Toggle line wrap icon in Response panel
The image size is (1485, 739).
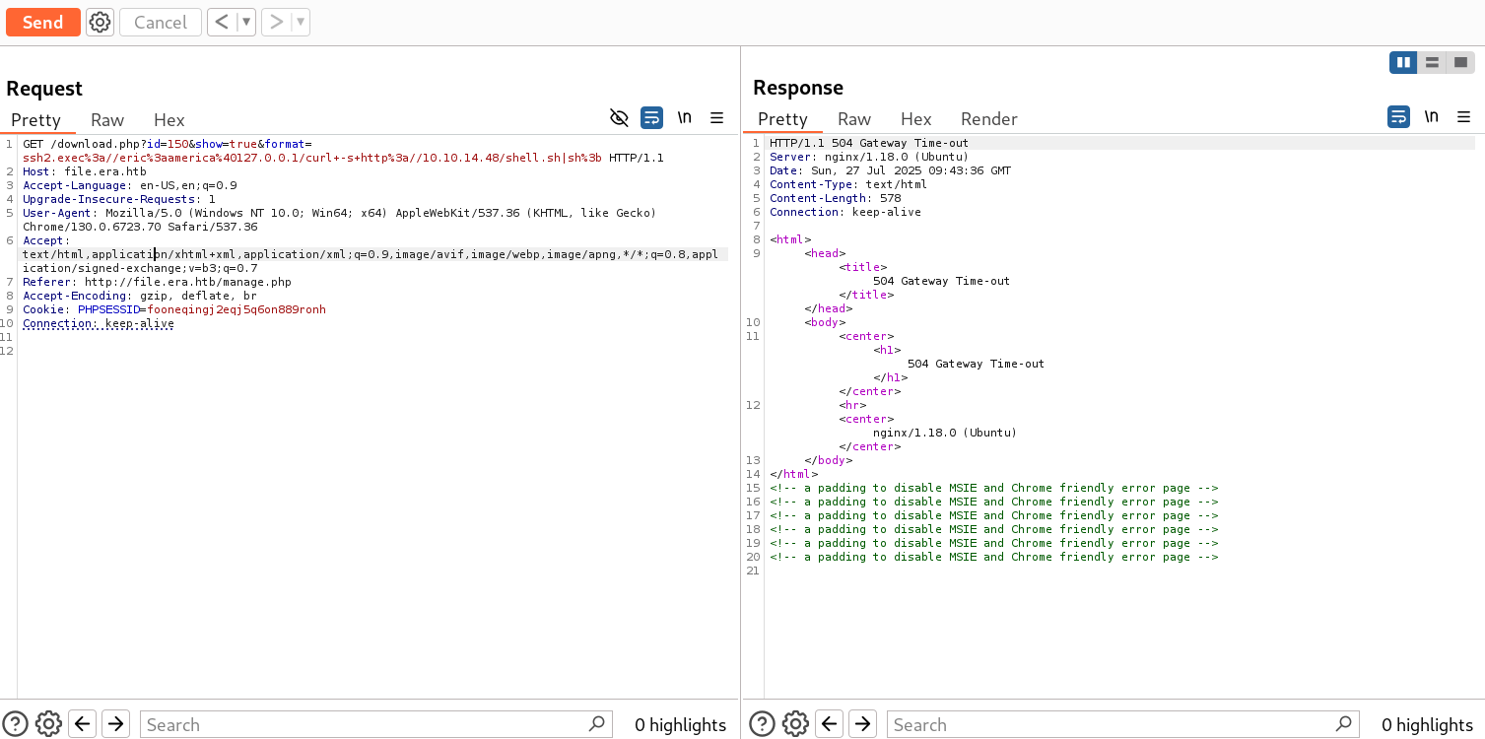[x=1398, y=117]
